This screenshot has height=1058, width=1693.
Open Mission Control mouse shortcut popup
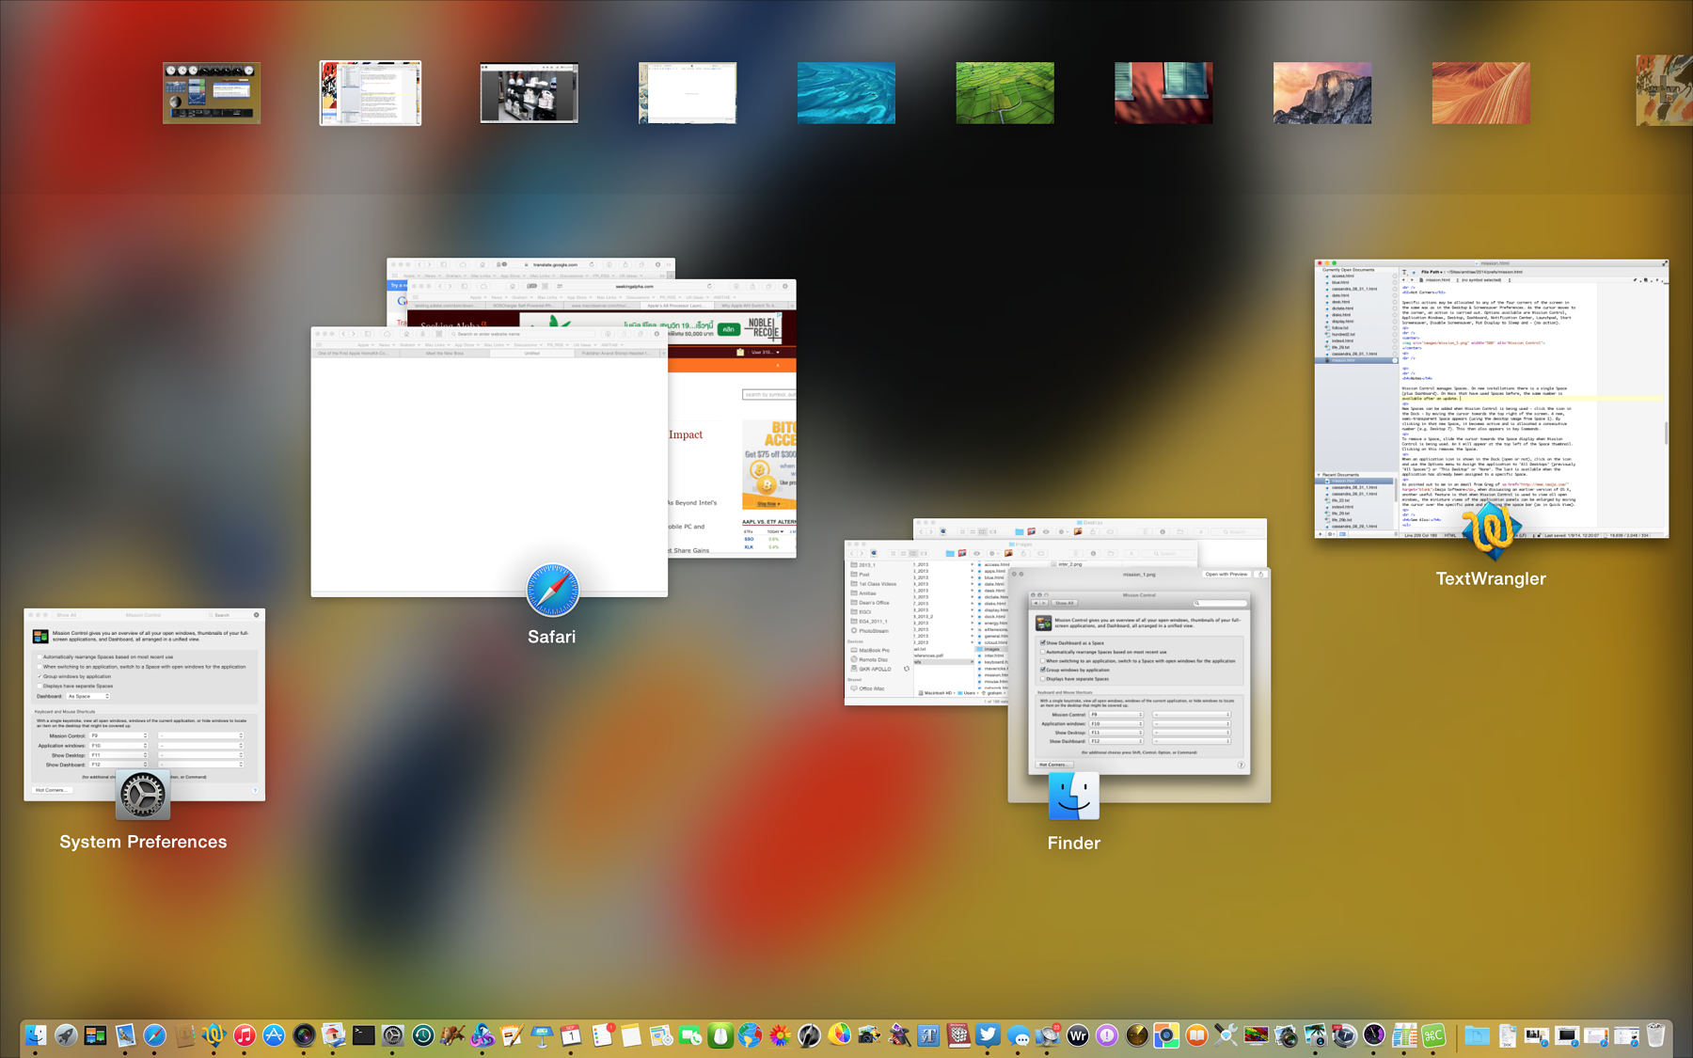click(x=200, y=735)
